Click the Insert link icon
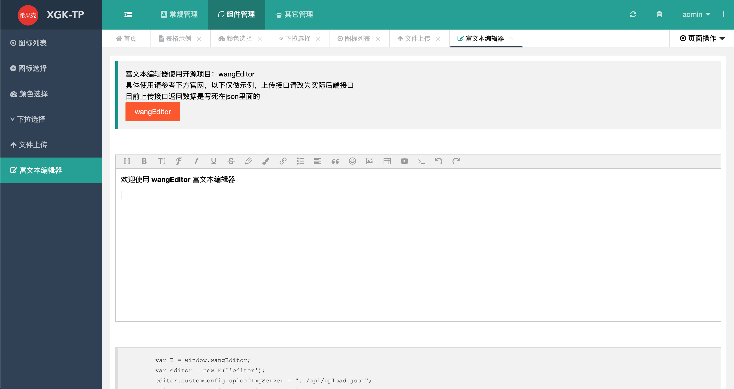This screenshot has height=389, width=734. click(283, 161)
